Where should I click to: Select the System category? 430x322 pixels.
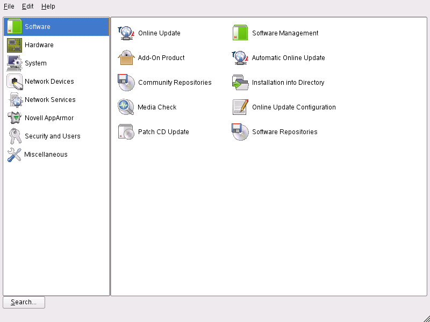pyautogui.click(x=36, y=63)
